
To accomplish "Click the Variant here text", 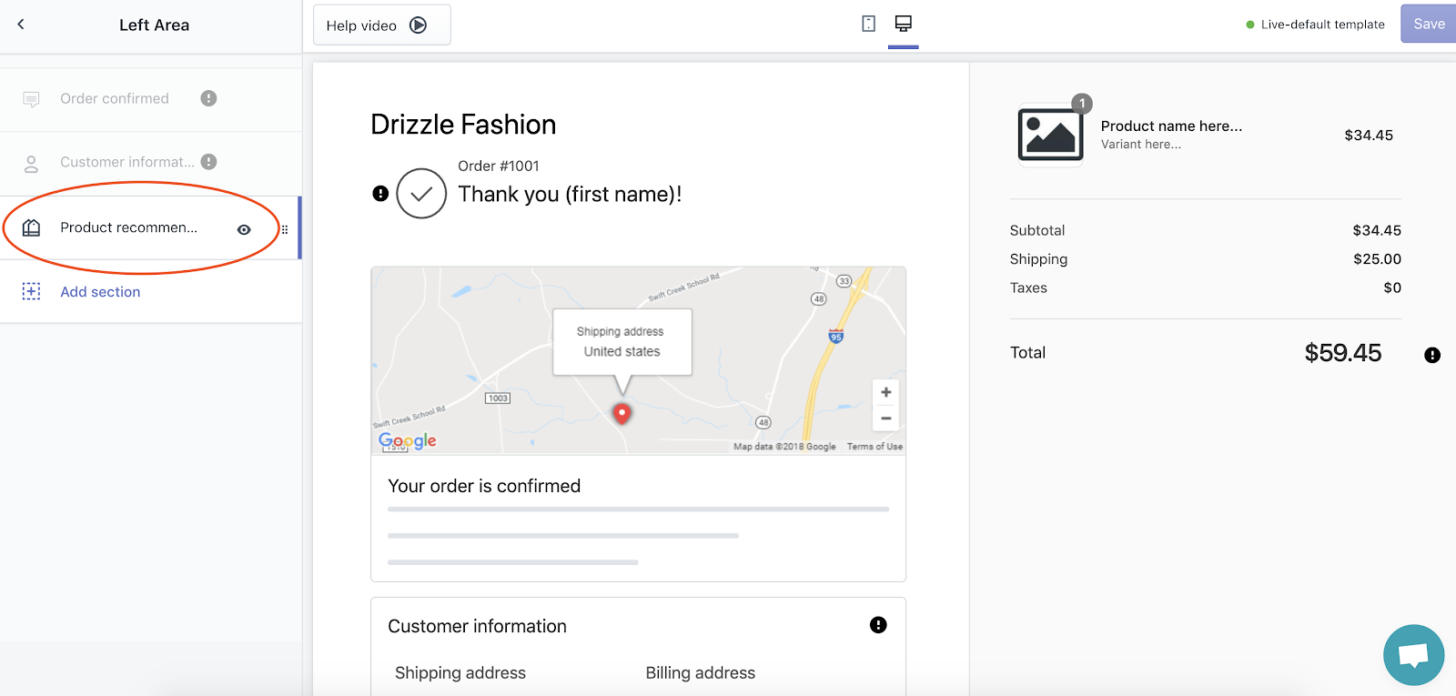I will click(1141, 145).
